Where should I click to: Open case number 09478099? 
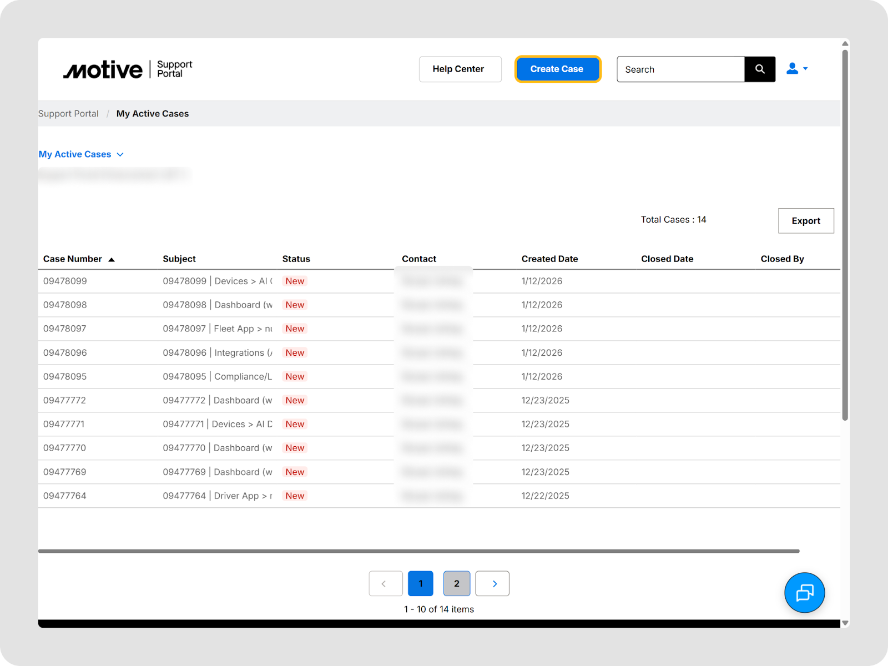65,281
